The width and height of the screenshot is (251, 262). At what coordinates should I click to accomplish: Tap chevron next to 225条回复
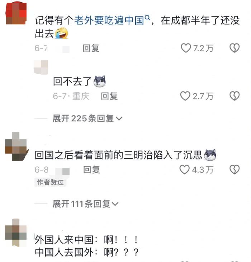pyautogui.click(x=119, y=119)
